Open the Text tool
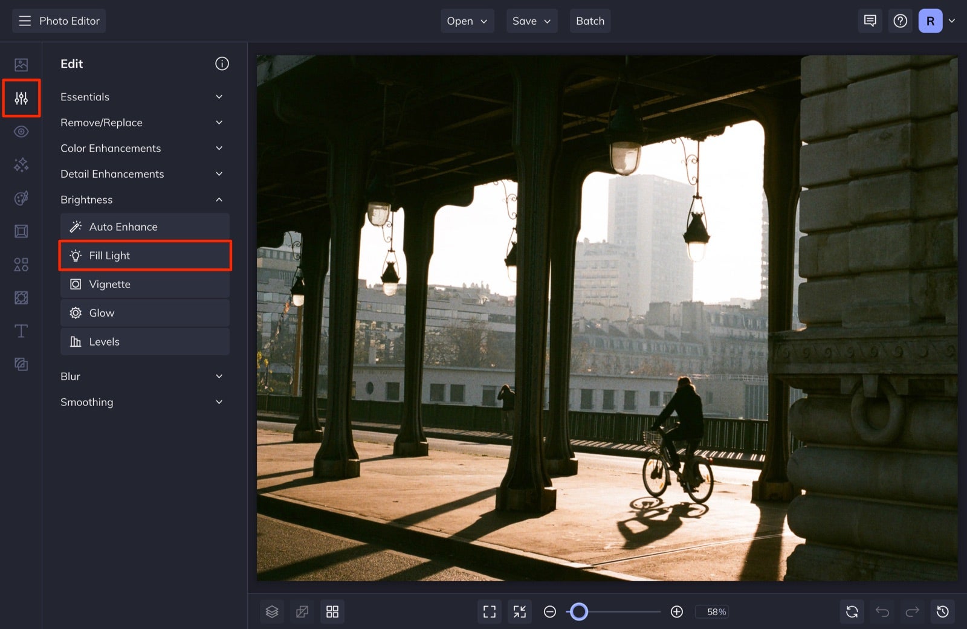967x629 pixels. tap(21, 331)
